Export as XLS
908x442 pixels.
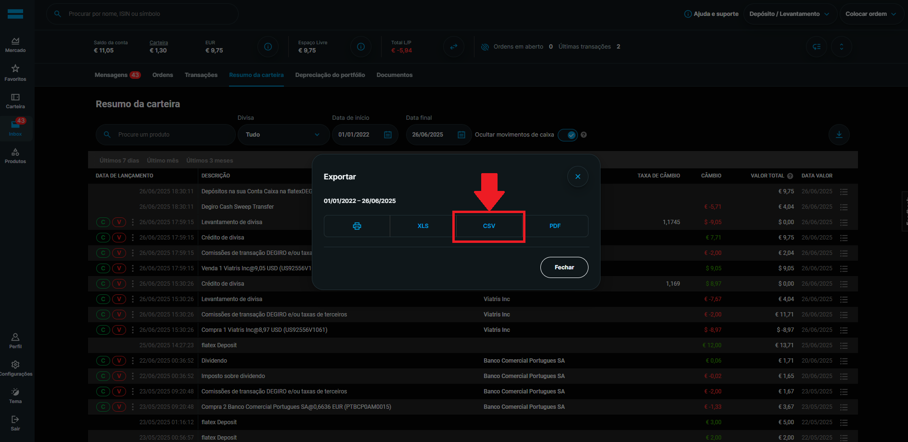click(423, 226)
